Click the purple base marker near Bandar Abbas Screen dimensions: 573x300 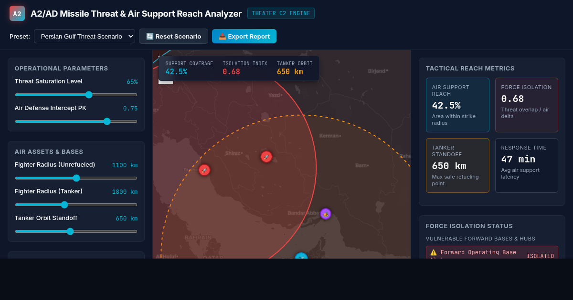(326, 214)
